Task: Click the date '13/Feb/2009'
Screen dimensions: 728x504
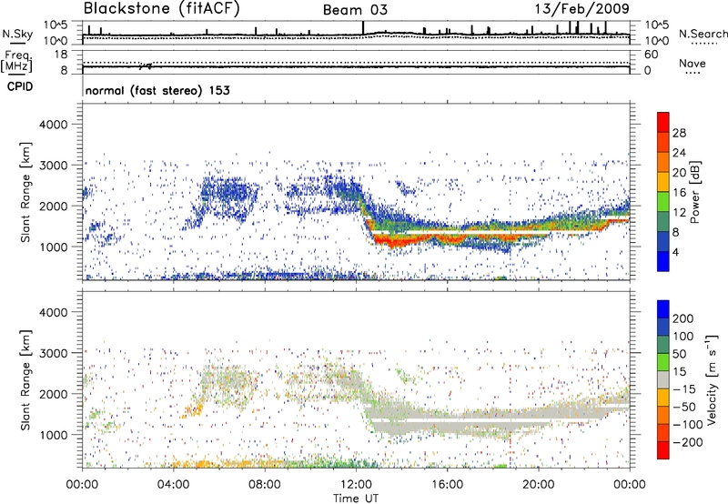Action: tap(581, 8)
